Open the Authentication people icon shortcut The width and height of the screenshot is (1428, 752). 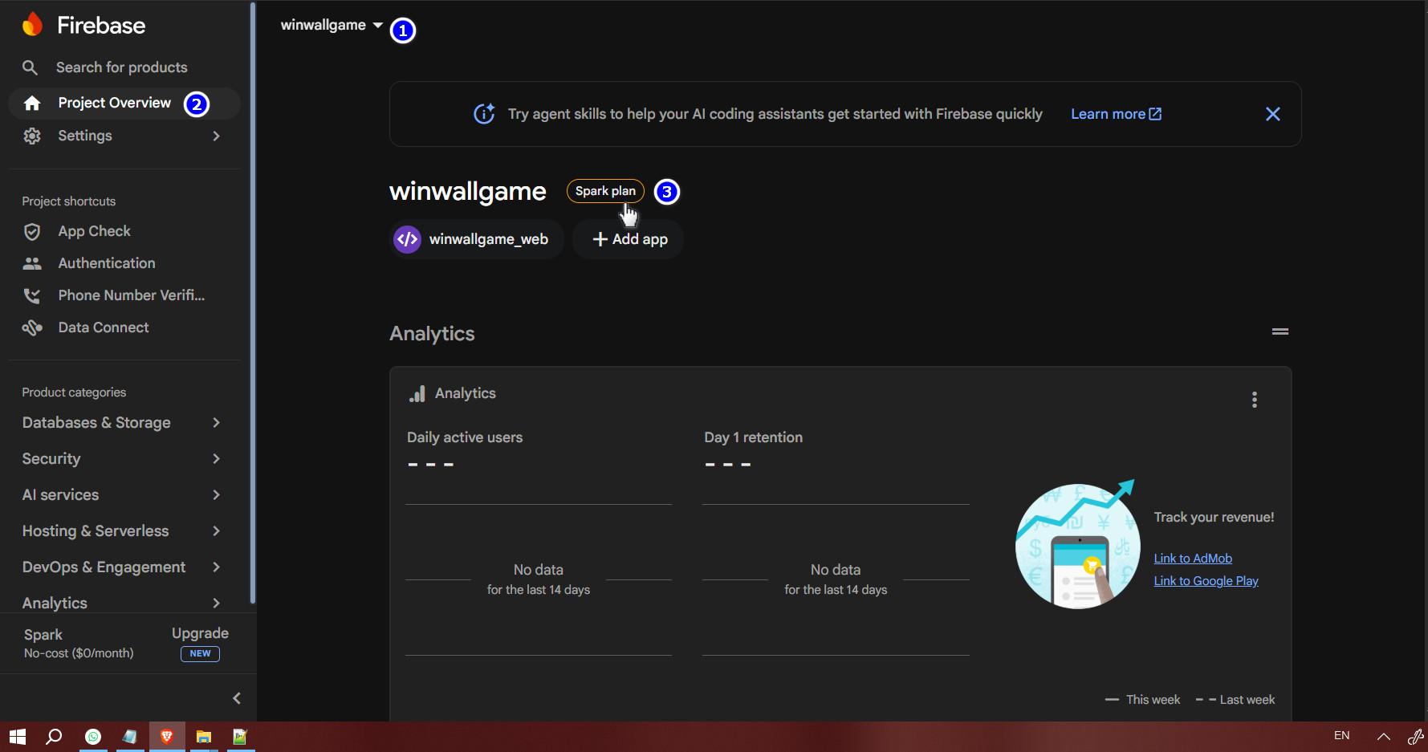click(32, 263)
